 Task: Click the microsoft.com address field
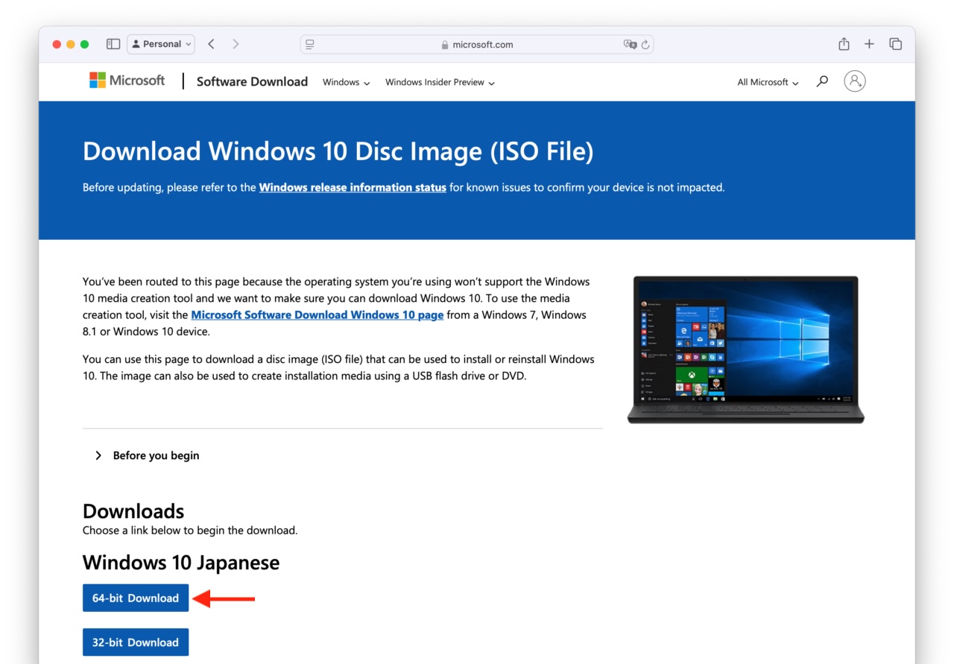click(x=477, y=45)
